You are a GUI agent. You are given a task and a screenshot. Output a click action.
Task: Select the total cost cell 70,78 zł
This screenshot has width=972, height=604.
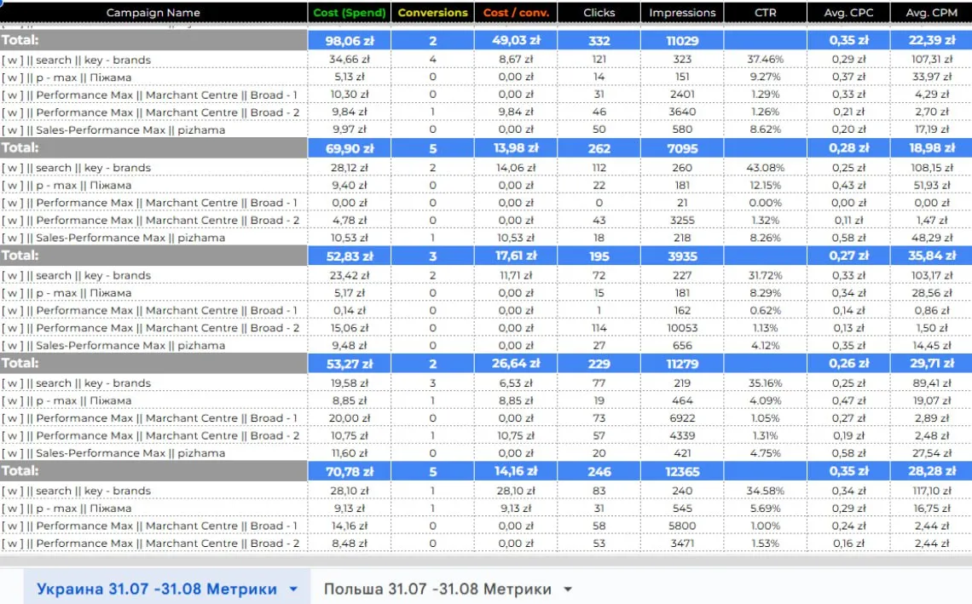pos(349,471)
